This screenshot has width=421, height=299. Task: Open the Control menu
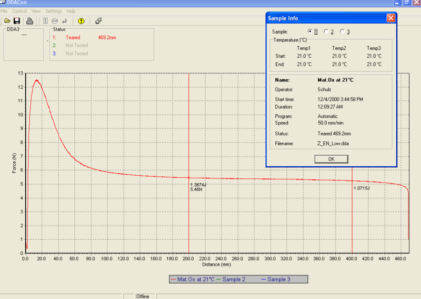pos(19,11)
